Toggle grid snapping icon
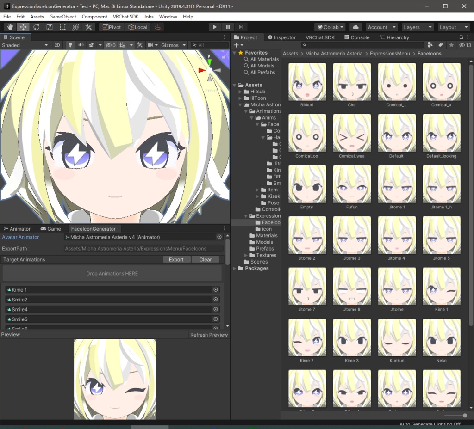The width and height of the screenshot is (474, 429). tap(157, 27)
